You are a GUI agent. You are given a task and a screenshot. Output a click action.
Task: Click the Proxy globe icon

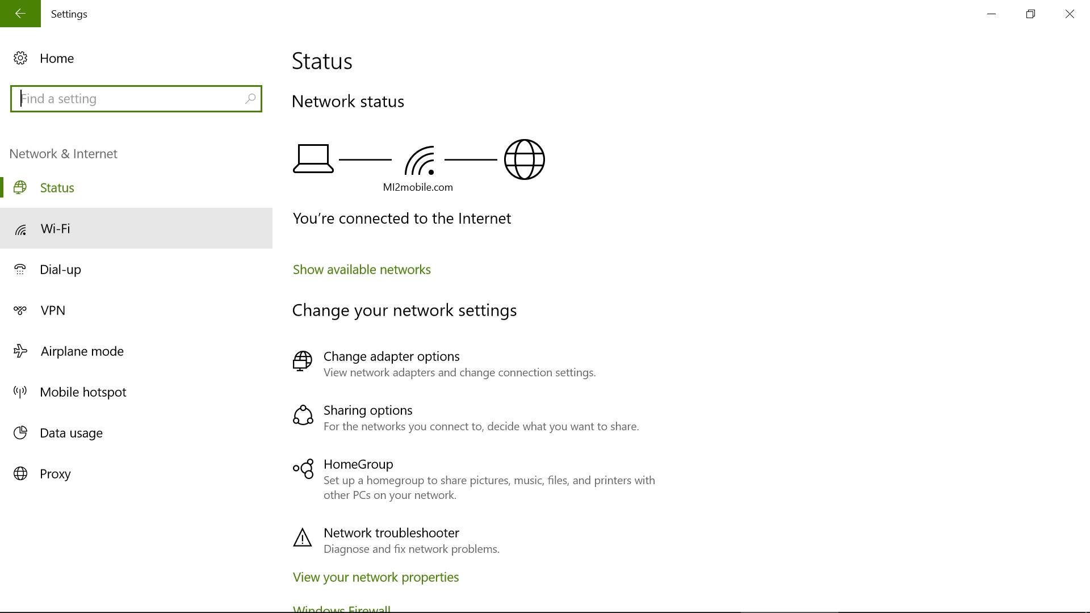[20, 474]
